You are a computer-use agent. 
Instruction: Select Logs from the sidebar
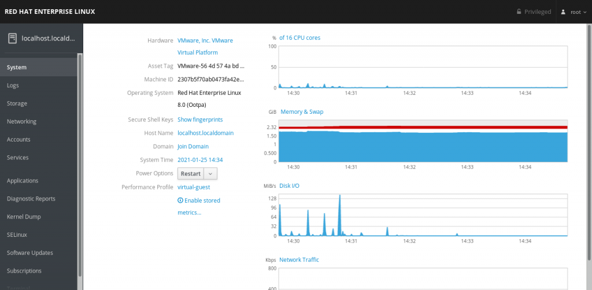pos(13,85)
